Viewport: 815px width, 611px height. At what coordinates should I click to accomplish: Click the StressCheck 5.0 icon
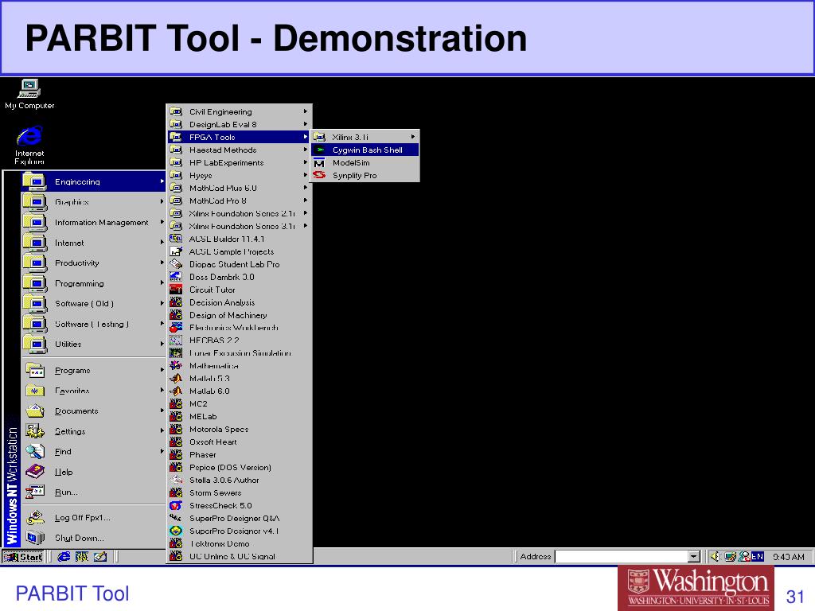coord(176,505)
